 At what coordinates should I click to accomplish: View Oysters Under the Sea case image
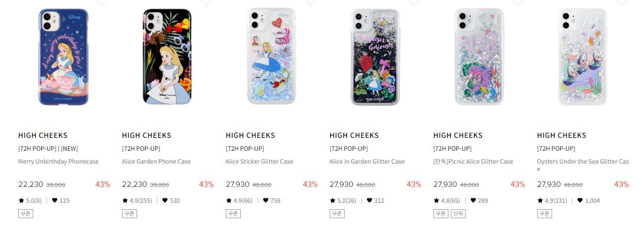pyautogui.click(x=582, y=57)
